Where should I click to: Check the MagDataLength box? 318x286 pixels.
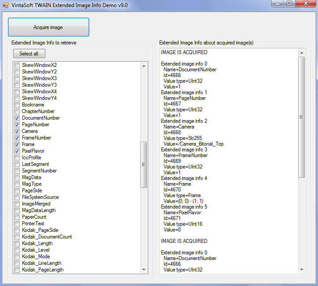17,211
